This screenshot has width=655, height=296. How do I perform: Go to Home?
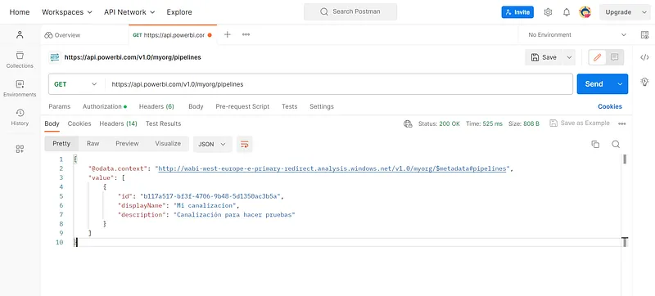pos(20,12)
